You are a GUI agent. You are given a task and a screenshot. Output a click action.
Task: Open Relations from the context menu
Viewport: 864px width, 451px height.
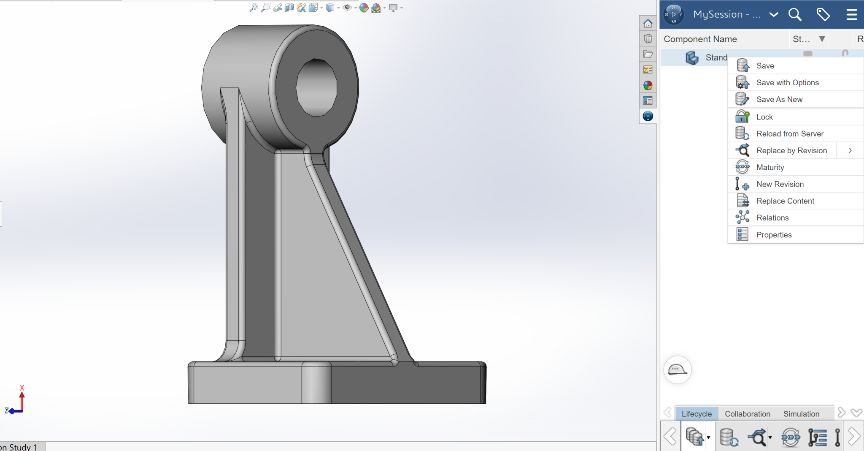796,218
